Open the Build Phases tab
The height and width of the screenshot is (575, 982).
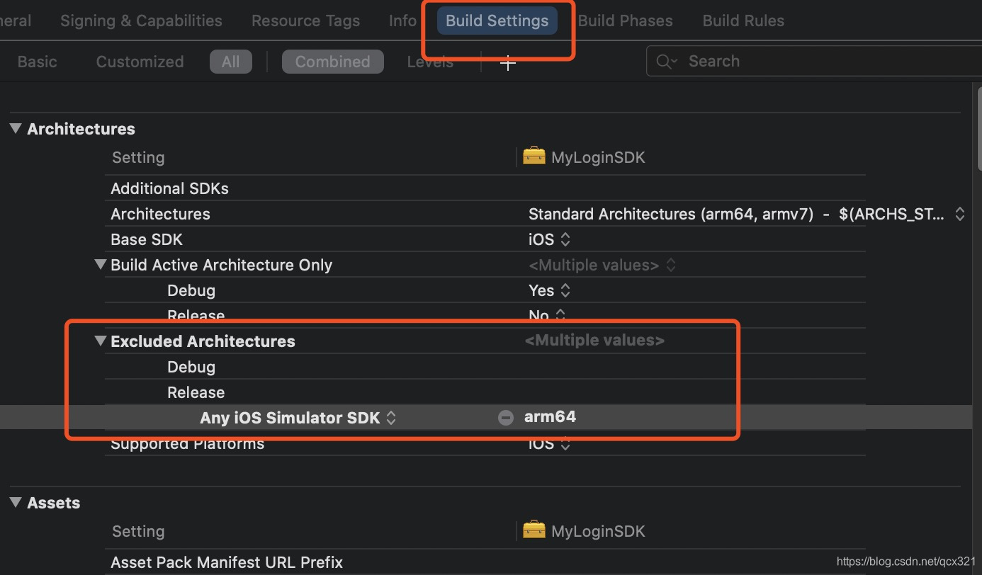pyautogui.click(x=626, y=21)
